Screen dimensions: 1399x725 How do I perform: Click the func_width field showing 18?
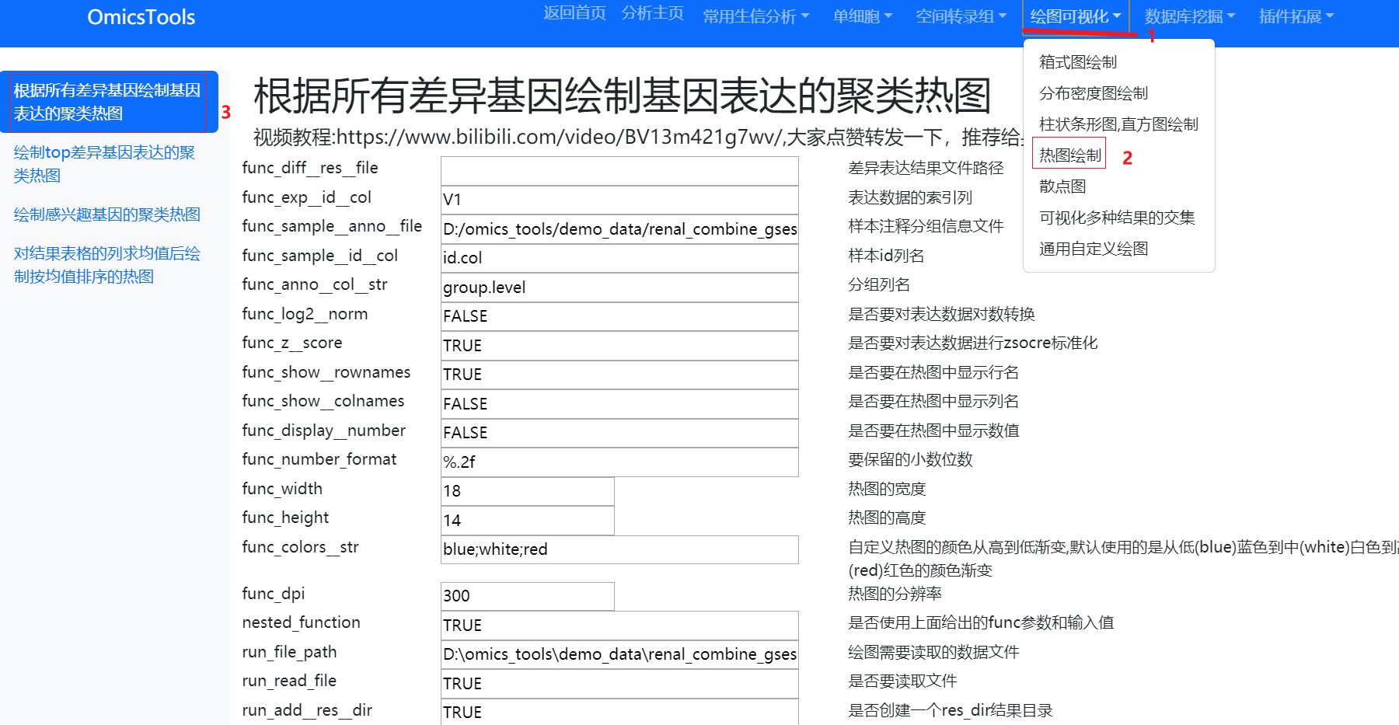(528, 491)
